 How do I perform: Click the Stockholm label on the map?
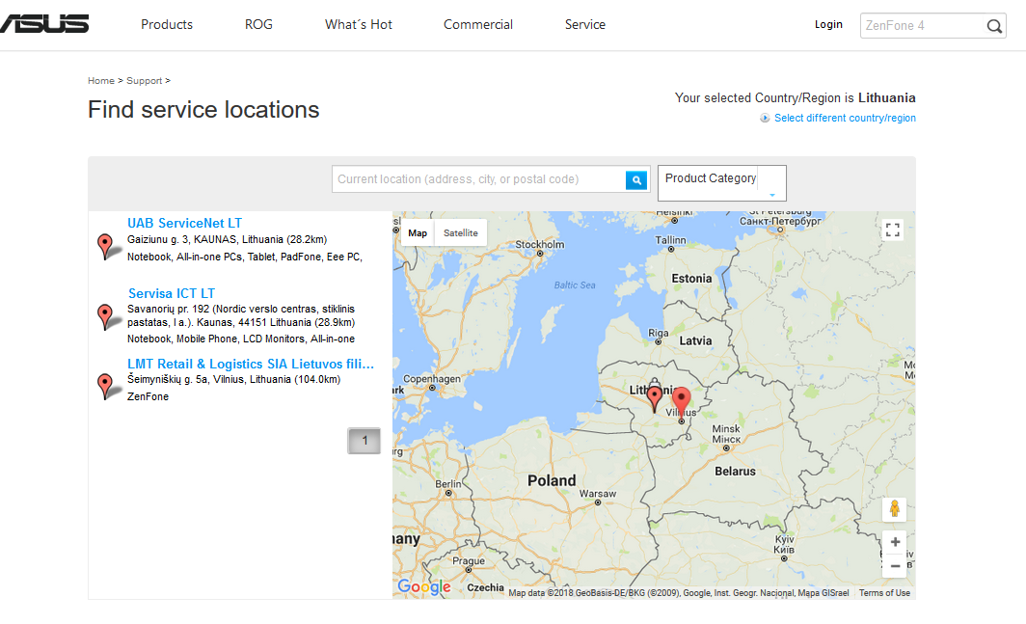(x=540, y=244)
